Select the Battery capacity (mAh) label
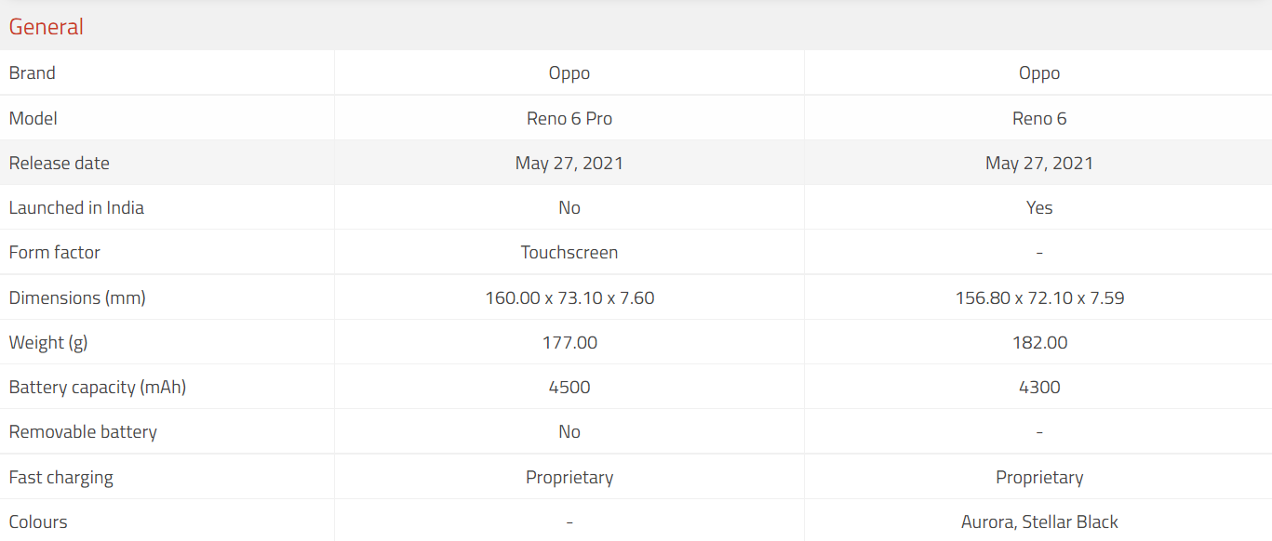 coord(98,387)
